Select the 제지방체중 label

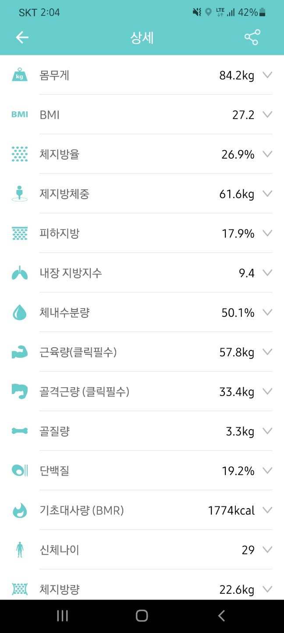(64, 194)
